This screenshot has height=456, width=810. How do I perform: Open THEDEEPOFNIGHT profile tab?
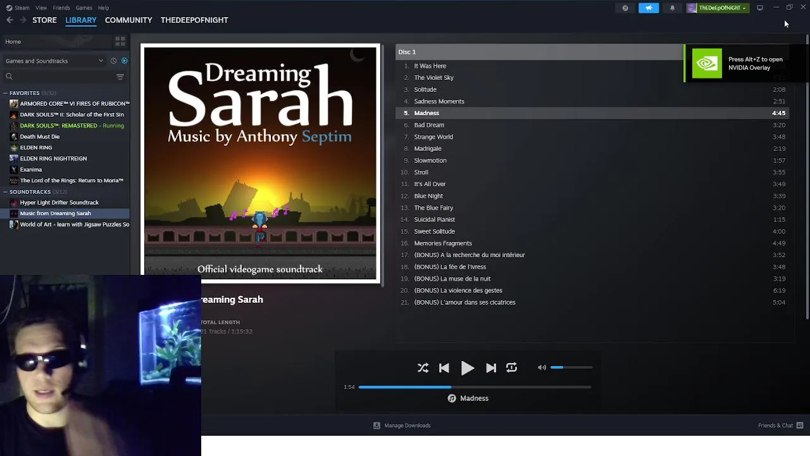tap(194, 20)
